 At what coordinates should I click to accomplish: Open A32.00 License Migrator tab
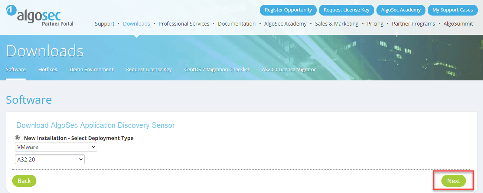(289, 69)
